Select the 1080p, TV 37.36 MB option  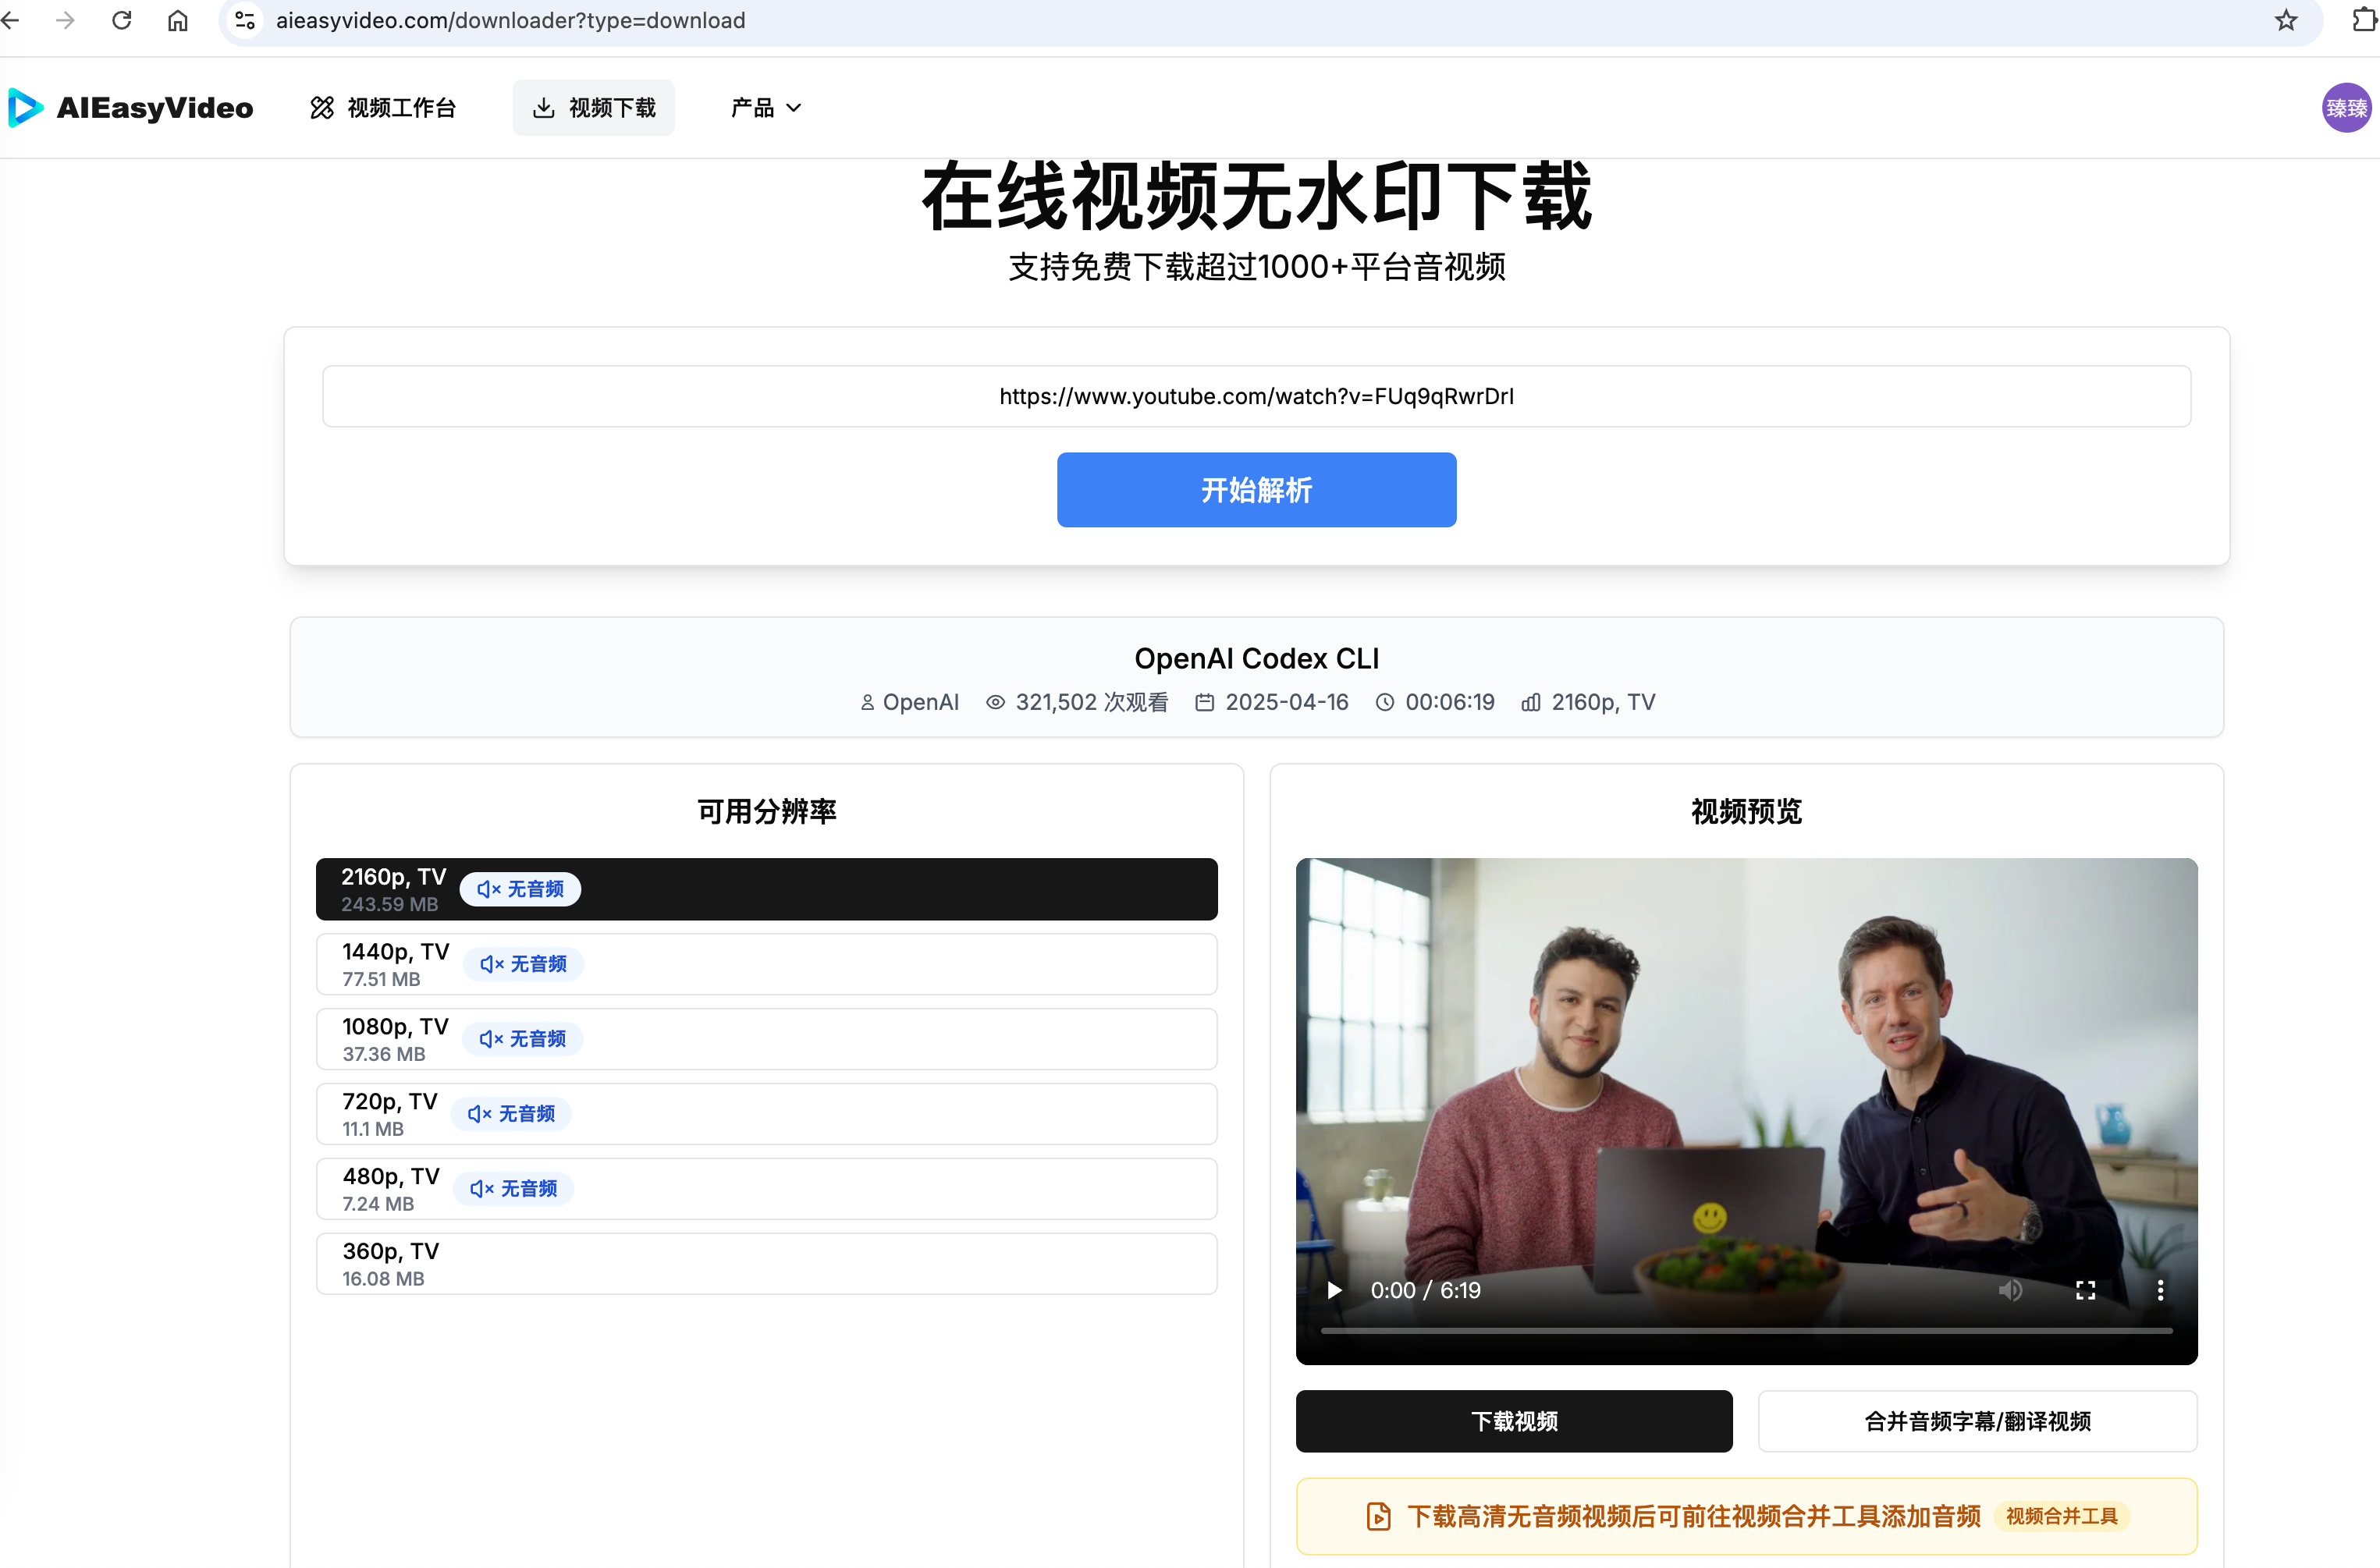point(766,1039)
